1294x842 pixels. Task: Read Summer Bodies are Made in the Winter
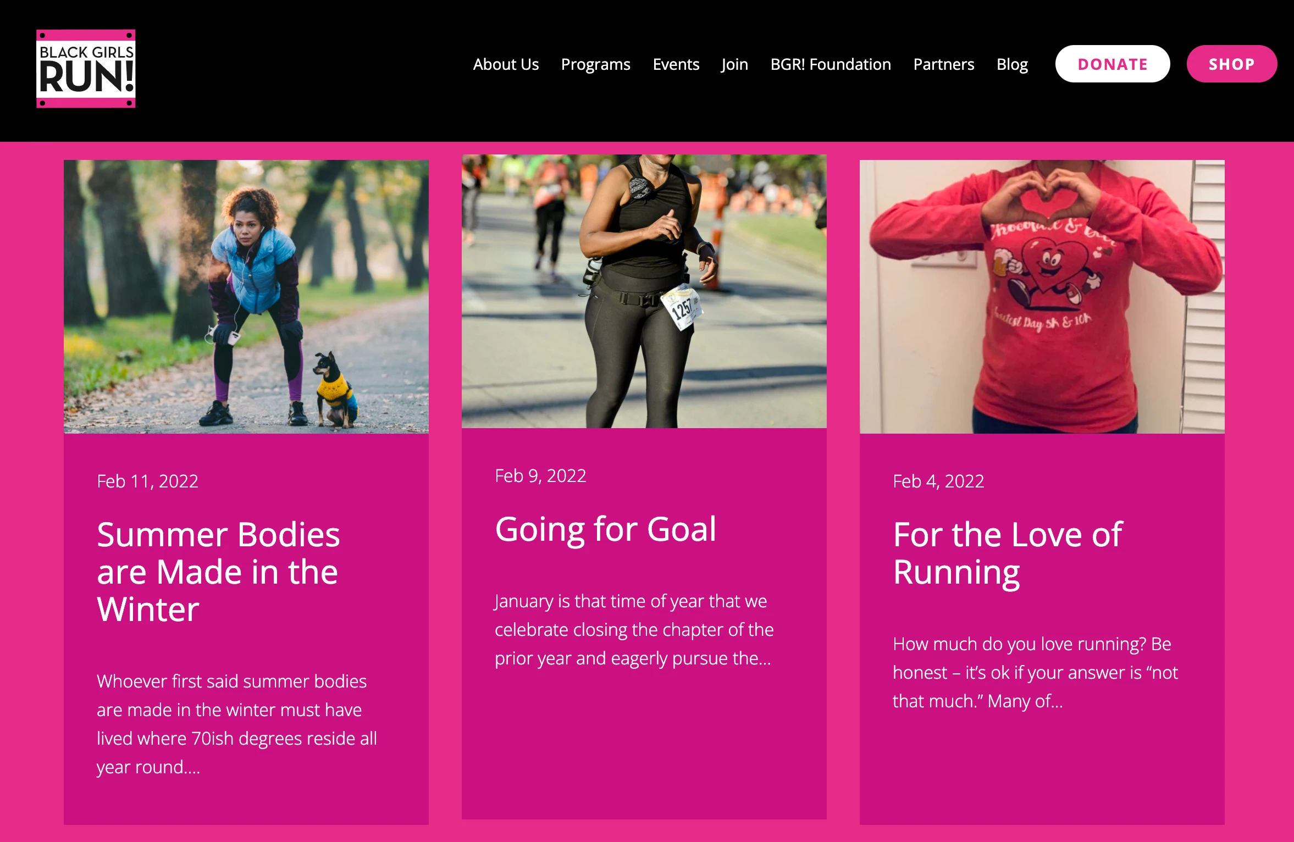[x=218, y=572]
